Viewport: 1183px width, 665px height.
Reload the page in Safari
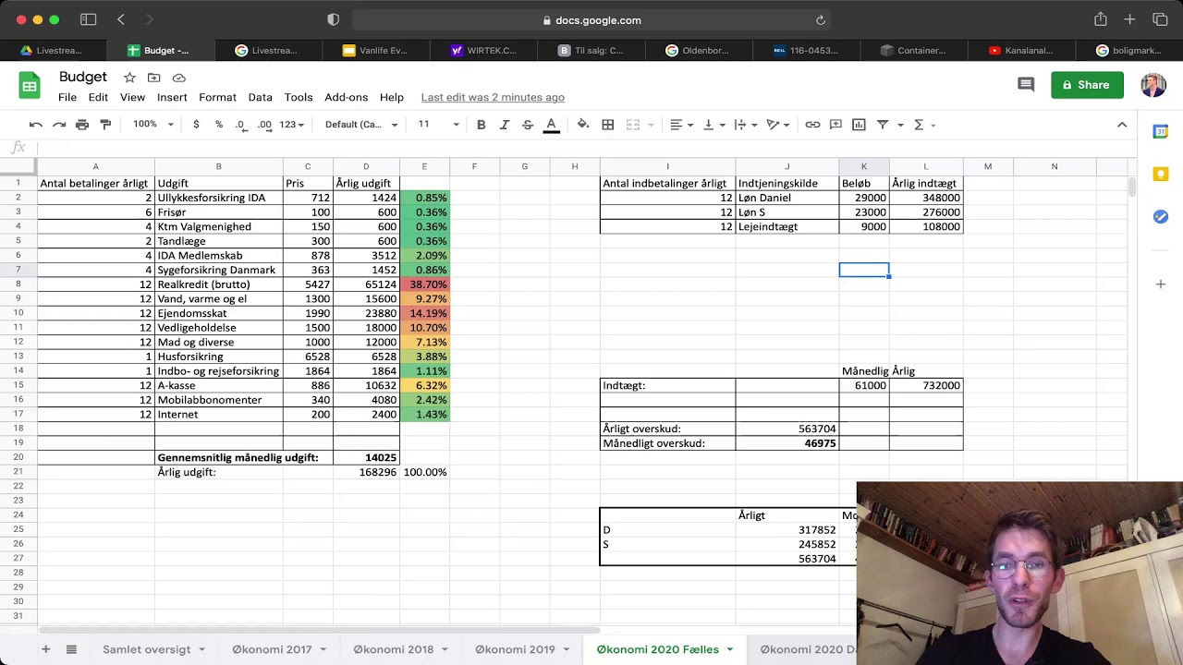coord(820,20)
